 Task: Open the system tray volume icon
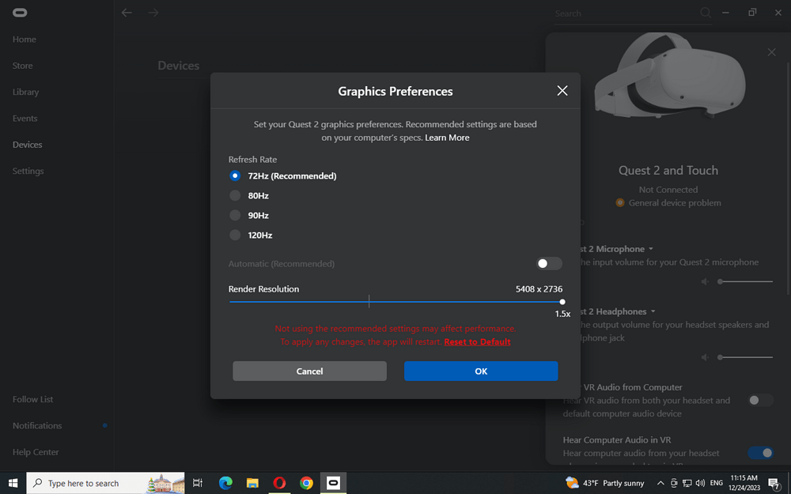(700, 483)
